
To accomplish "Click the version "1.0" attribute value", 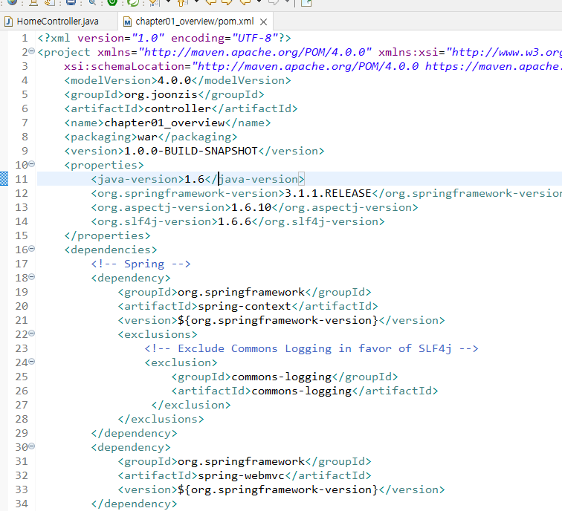I will tap(148, 38).
